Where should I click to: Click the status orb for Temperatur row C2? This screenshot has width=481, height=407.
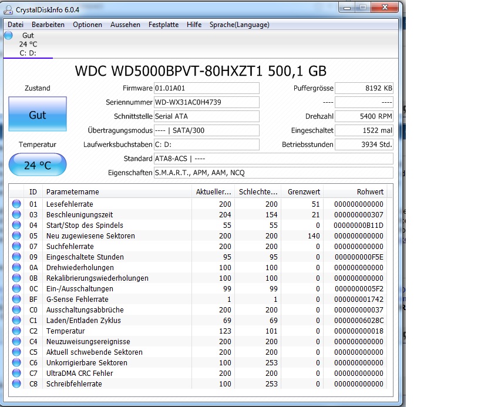(16, 331)
